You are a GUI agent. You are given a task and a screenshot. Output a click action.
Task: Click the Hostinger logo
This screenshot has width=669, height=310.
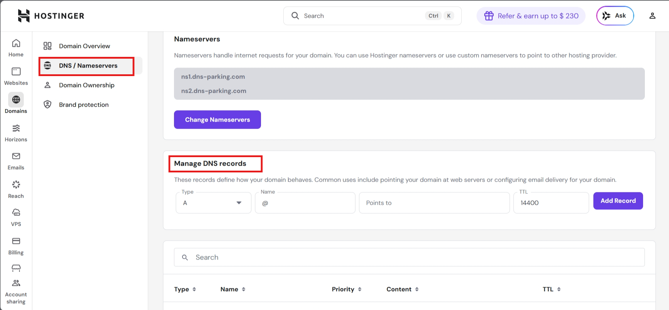[51, 16]
